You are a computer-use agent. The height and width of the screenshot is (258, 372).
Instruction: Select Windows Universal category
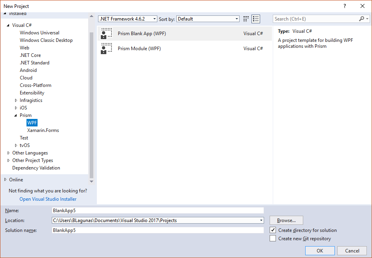40,33
